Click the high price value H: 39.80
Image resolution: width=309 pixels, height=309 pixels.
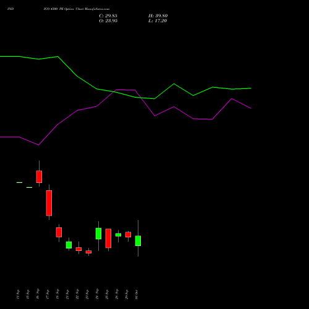coord(158,16)
